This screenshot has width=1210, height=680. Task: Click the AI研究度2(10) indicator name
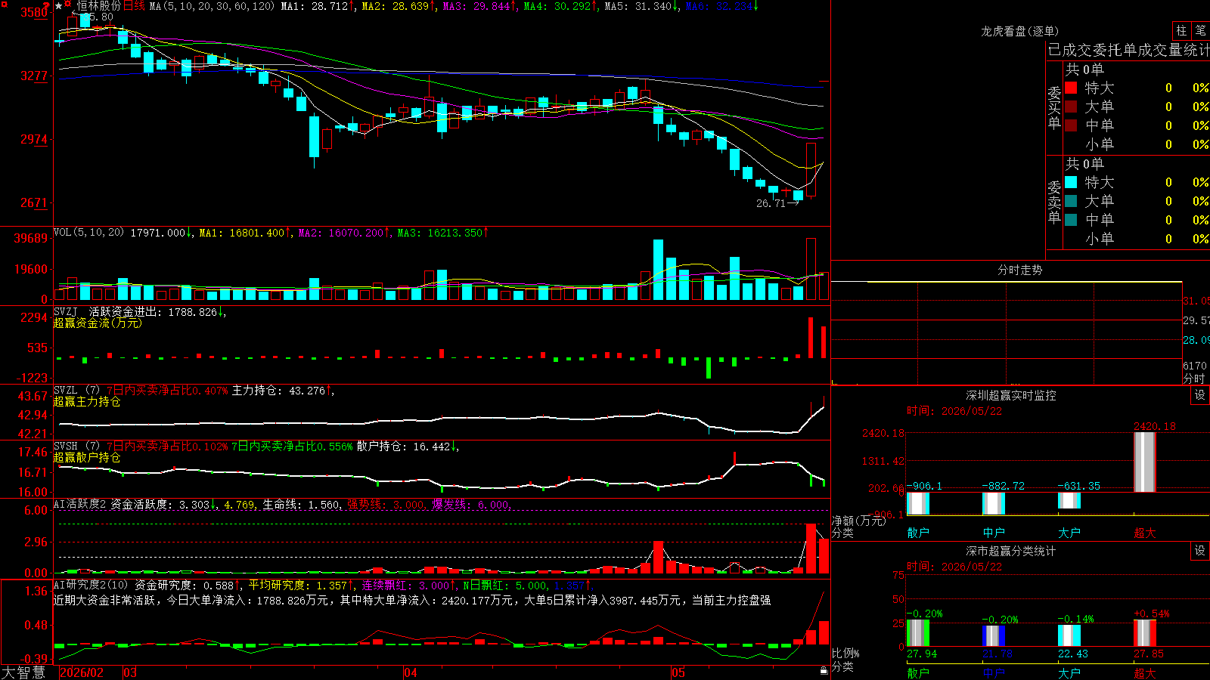[91, 585]
